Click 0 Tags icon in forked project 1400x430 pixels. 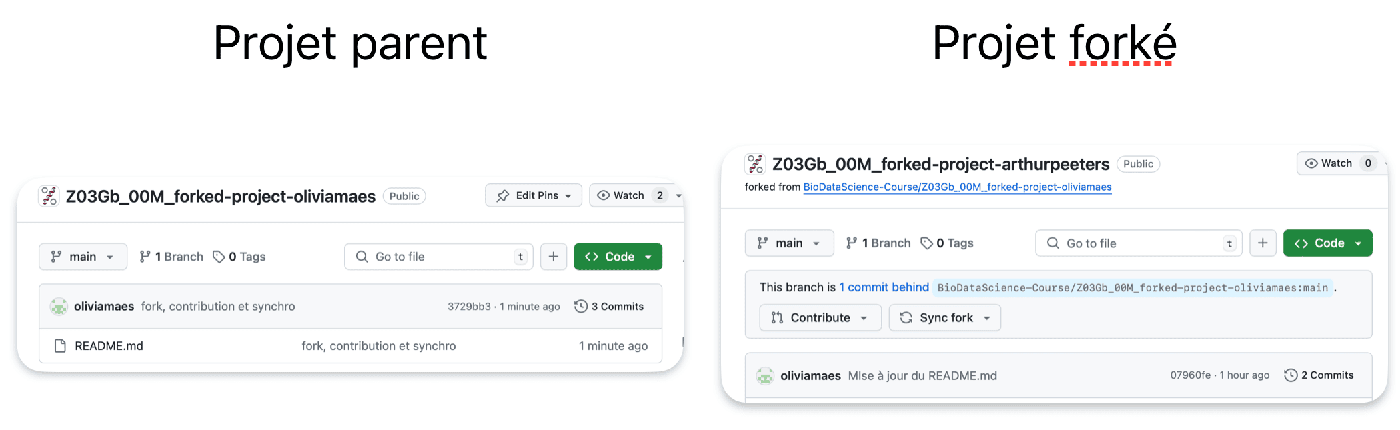tap(926, 243)
